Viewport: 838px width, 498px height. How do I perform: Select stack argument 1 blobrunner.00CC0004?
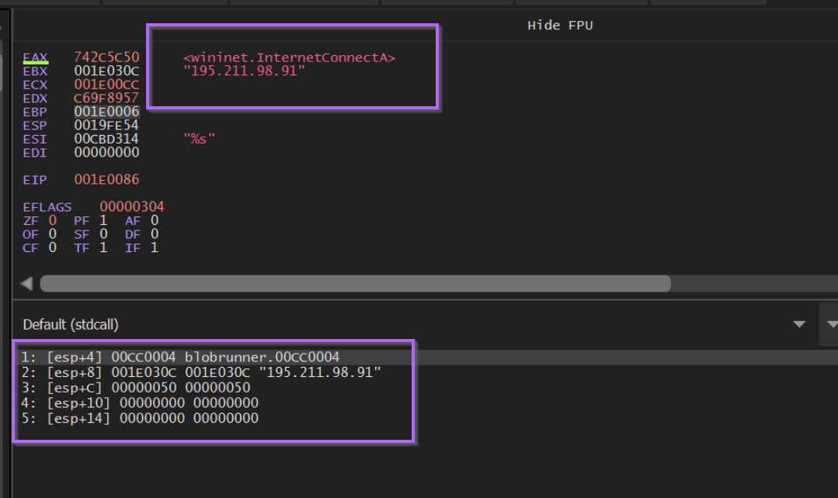180,358
